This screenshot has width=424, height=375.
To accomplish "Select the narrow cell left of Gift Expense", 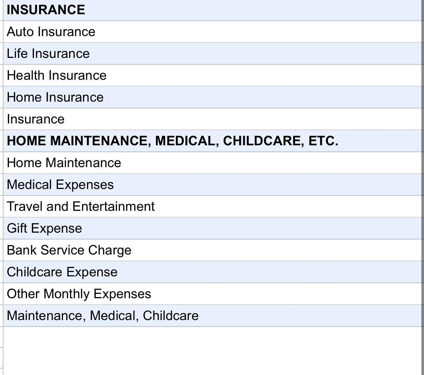I will [1, 228].
